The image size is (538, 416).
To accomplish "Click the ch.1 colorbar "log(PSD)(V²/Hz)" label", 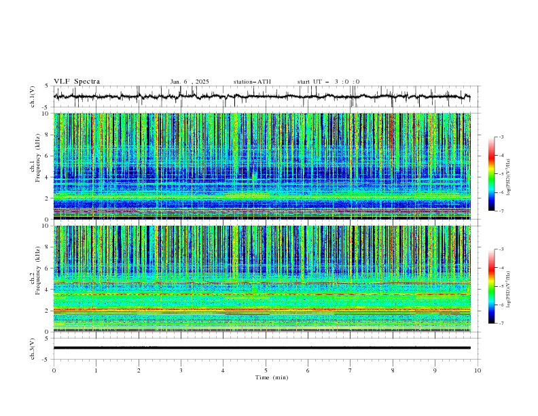I will 508,177.
